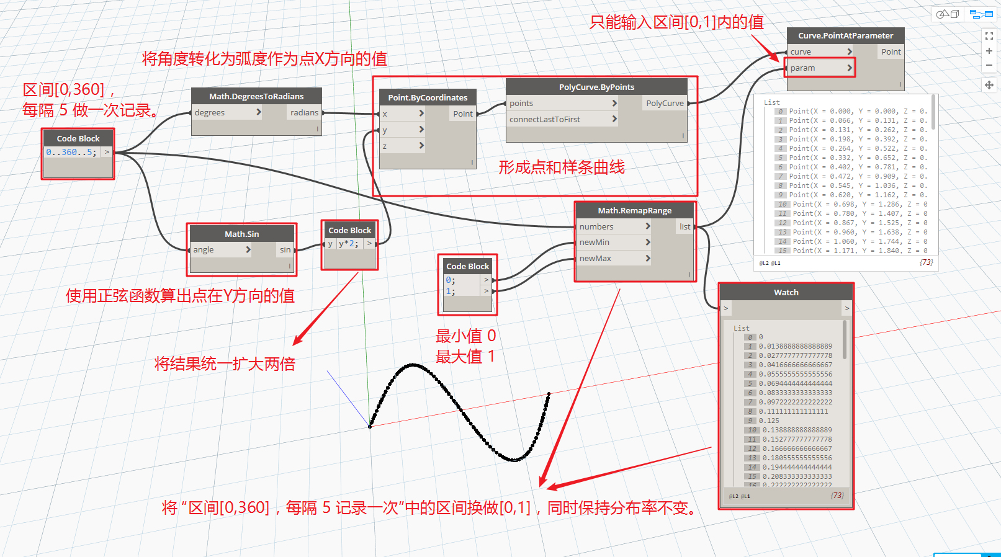Click the lacing indicator on Math.Sin
Image resolution: width=1001 pixels, height=557 pixels.
click(290, 265)
